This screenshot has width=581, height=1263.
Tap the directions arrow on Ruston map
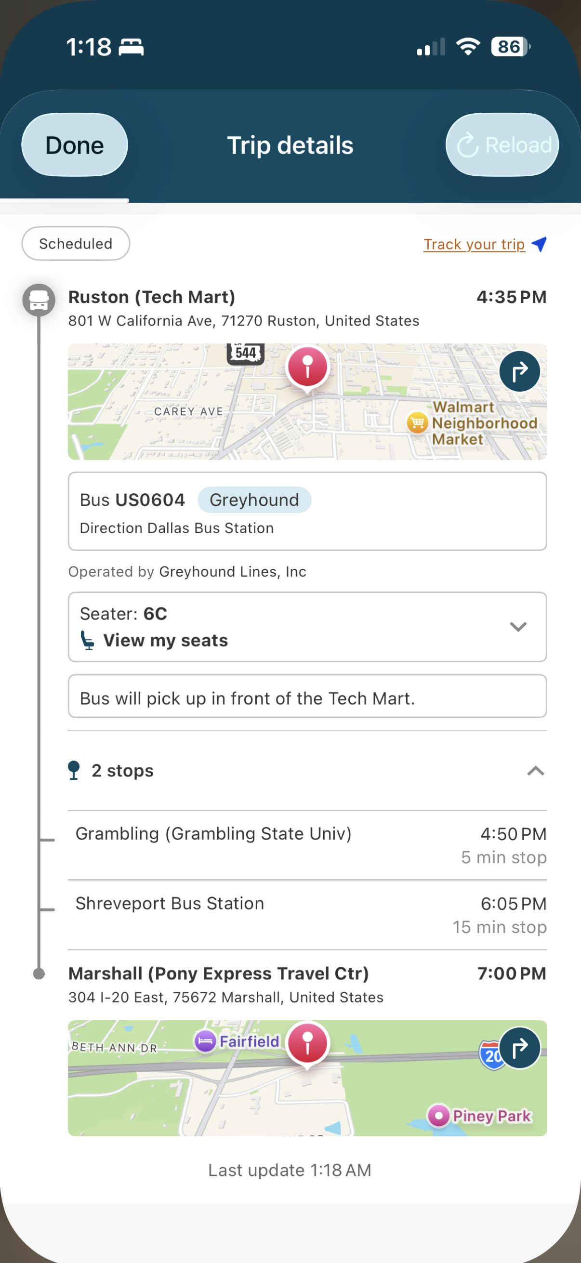(519, 371)
